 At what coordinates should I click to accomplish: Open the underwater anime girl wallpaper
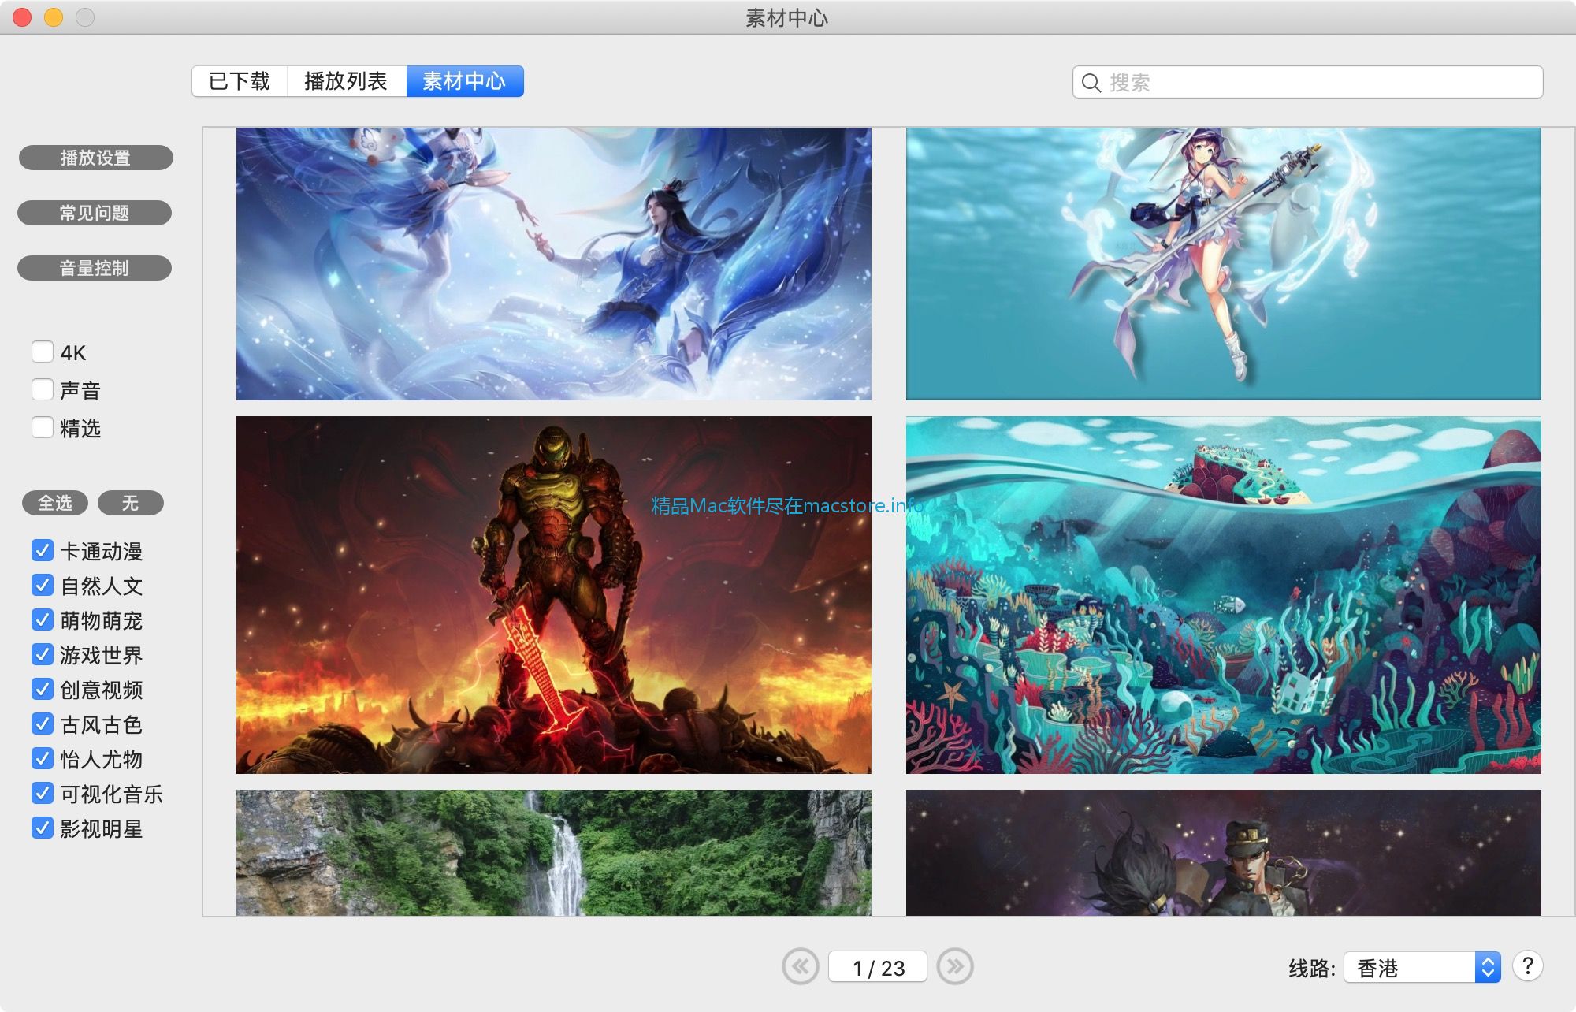click(1223, 264)
